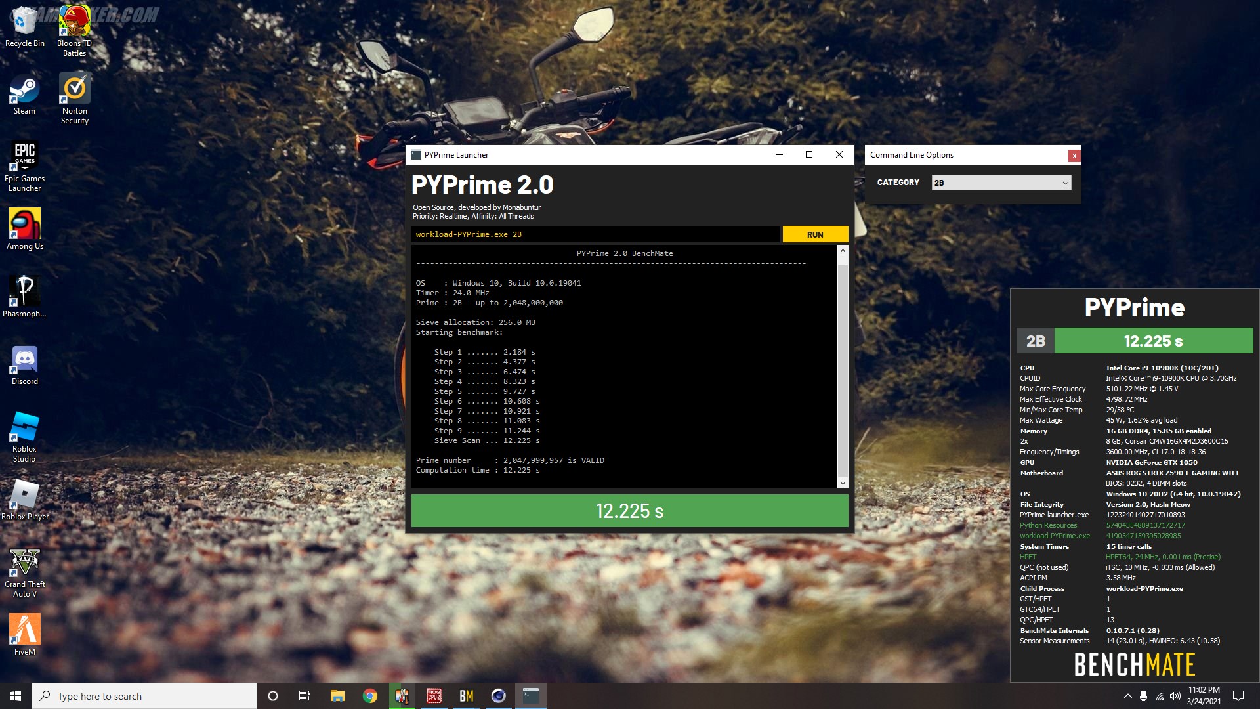Select the Grand Theft Auto V icon
This screenshot has width=1260, height=709.
point(24,572)
